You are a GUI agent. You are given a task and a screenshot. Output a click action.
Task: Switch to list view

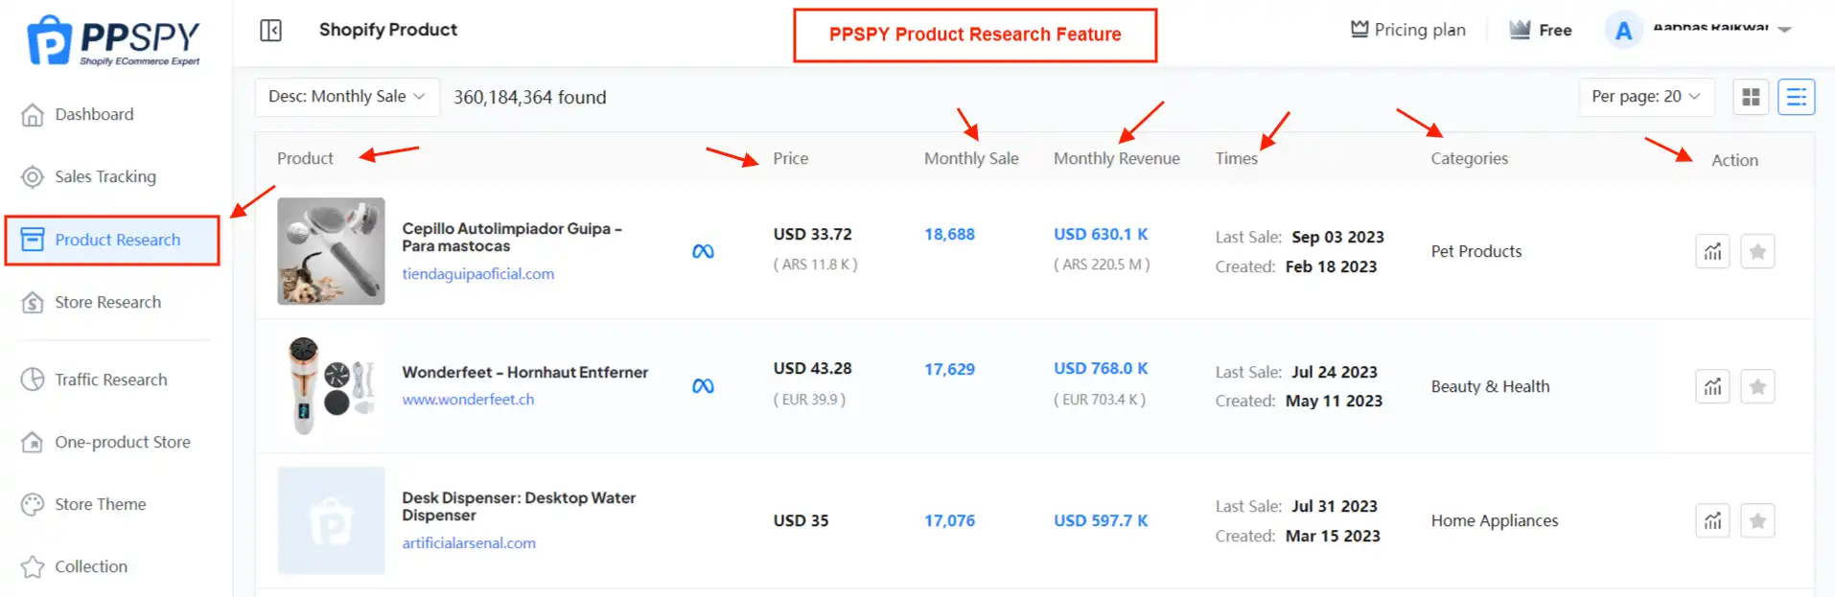[x=1796, y=97]
